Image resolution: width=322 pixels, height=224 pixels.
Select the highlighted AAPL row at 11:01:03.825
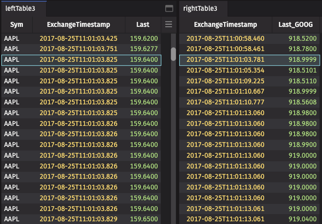pyautogui.click(x=81, y=60)
